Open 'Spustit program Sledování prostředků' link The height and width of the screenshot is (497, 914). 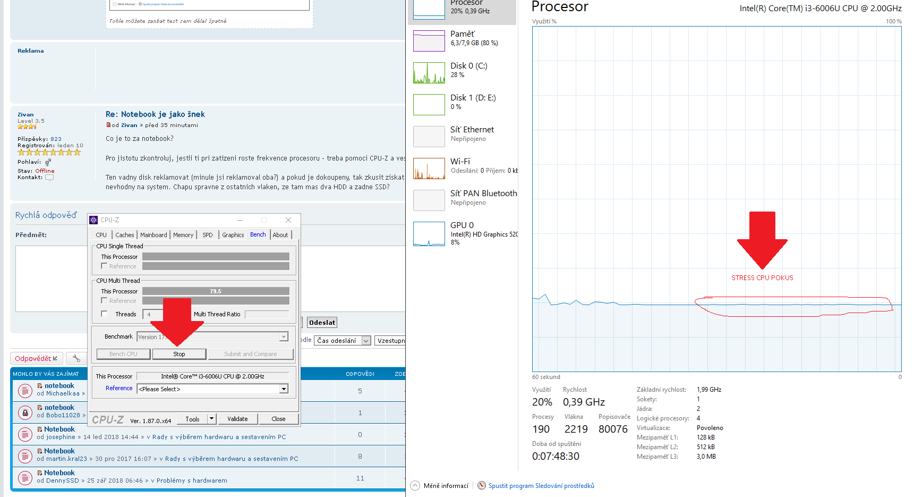tap(541, 485)
